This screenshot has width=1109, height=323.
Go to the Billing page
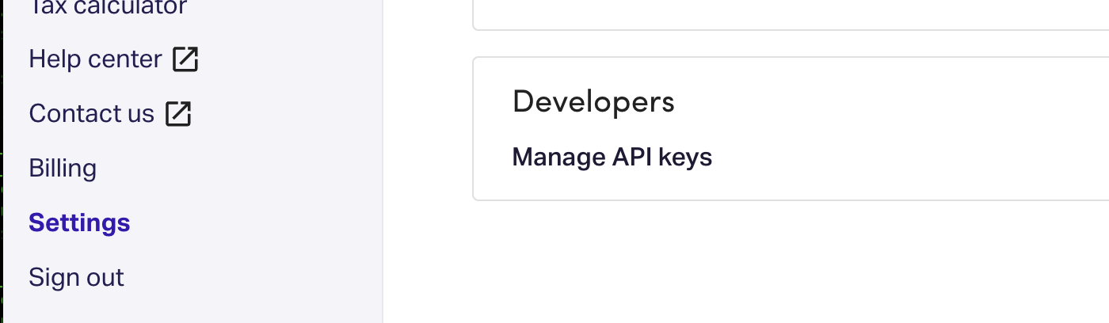63,169
